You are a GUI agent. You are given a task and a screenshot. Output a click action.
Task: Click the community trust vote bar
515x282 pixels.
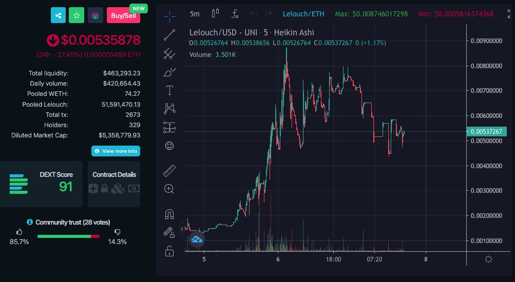coord(68,236)
